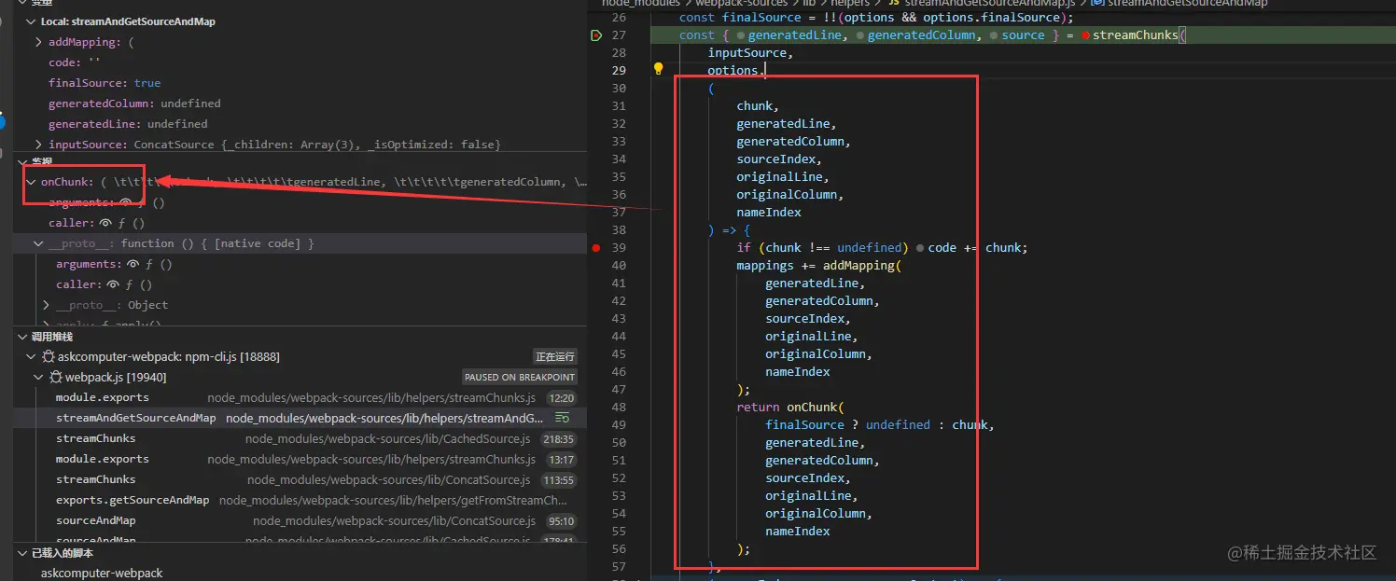Screen dimensions: 1396x581
Task: Collapse the 调用堆栈 call stack section
Action: pyautogui.click(x=23, y=337)
